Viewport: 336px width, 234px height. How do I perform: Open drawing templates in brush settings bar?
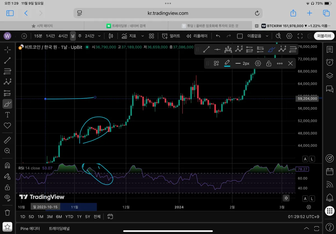click(x=216, y=63)
